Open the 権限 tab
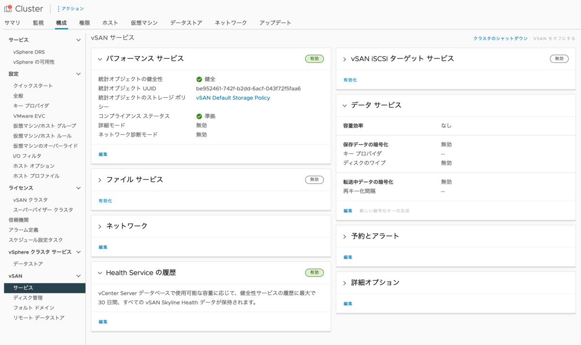Viewport: 581px width, 345px height. point(85,23)
